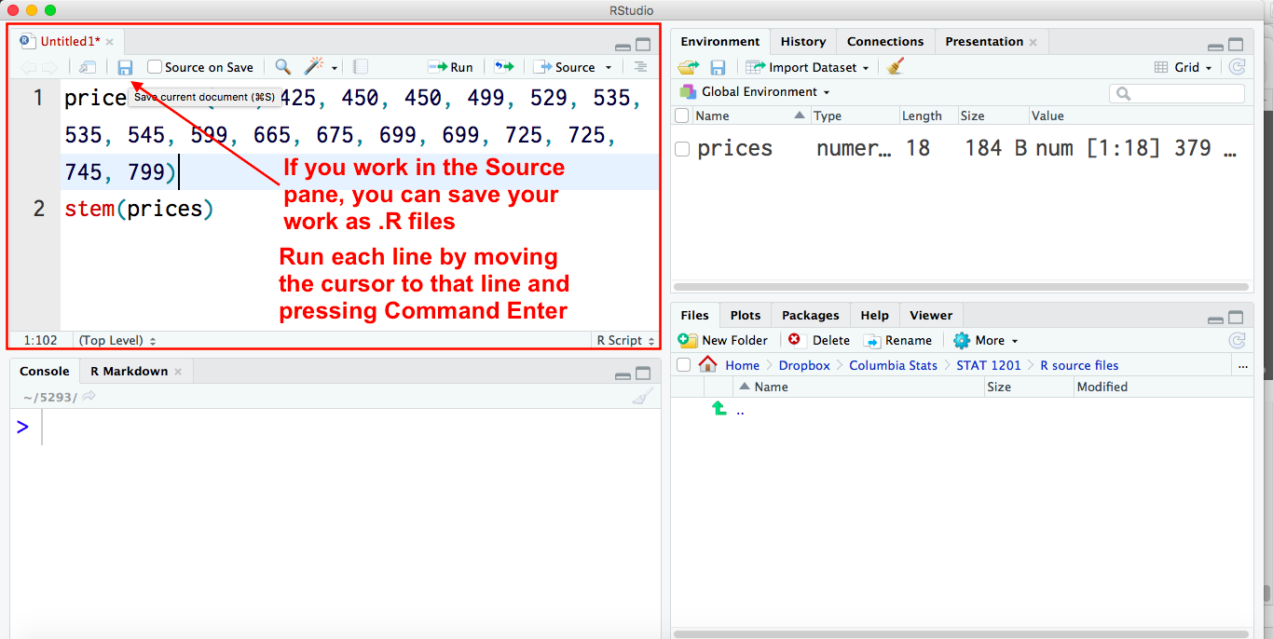Image resolution: width=1273 pixels, height=639 pixels.
Task: Refresh the Files pane listing
Action: pyautogui.click(x=1237, y=340)
